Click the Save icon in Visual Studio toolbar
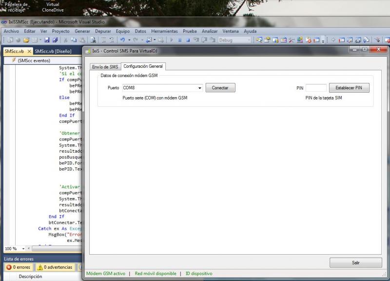 [47, 40]
